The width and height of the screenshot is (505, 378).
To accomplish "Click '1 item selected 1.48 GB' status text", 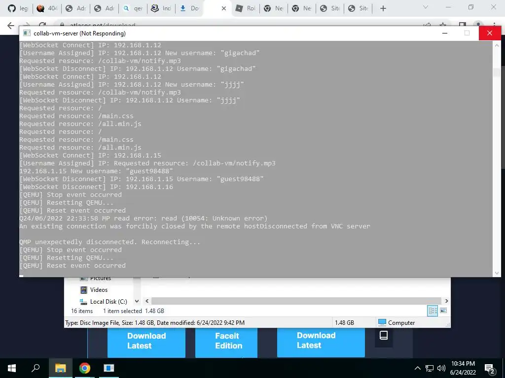I will pos(133,311).
